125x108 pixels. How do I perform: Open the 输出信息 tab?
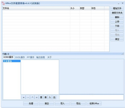(x=41, y=57)
